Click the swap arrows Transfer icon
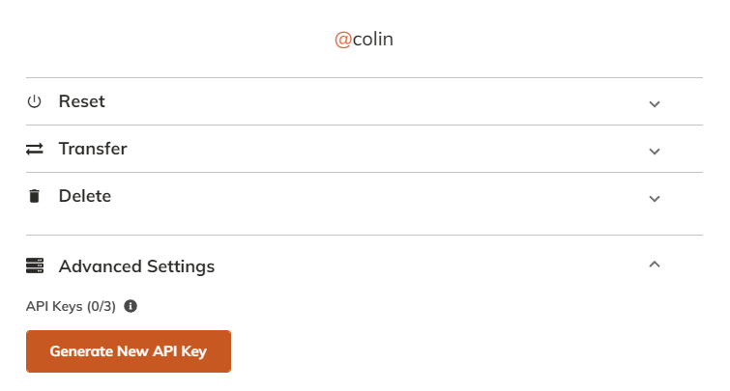The image size is (730, 391). pos(35,149)
